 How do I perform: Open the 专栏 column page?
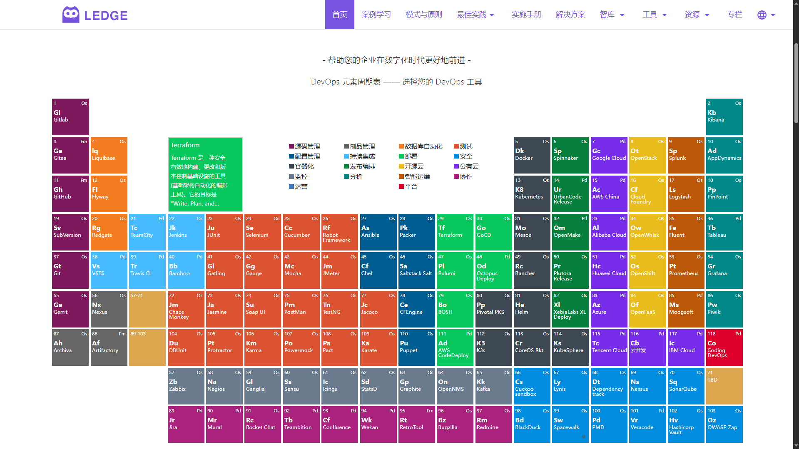[x=734, y=15]
